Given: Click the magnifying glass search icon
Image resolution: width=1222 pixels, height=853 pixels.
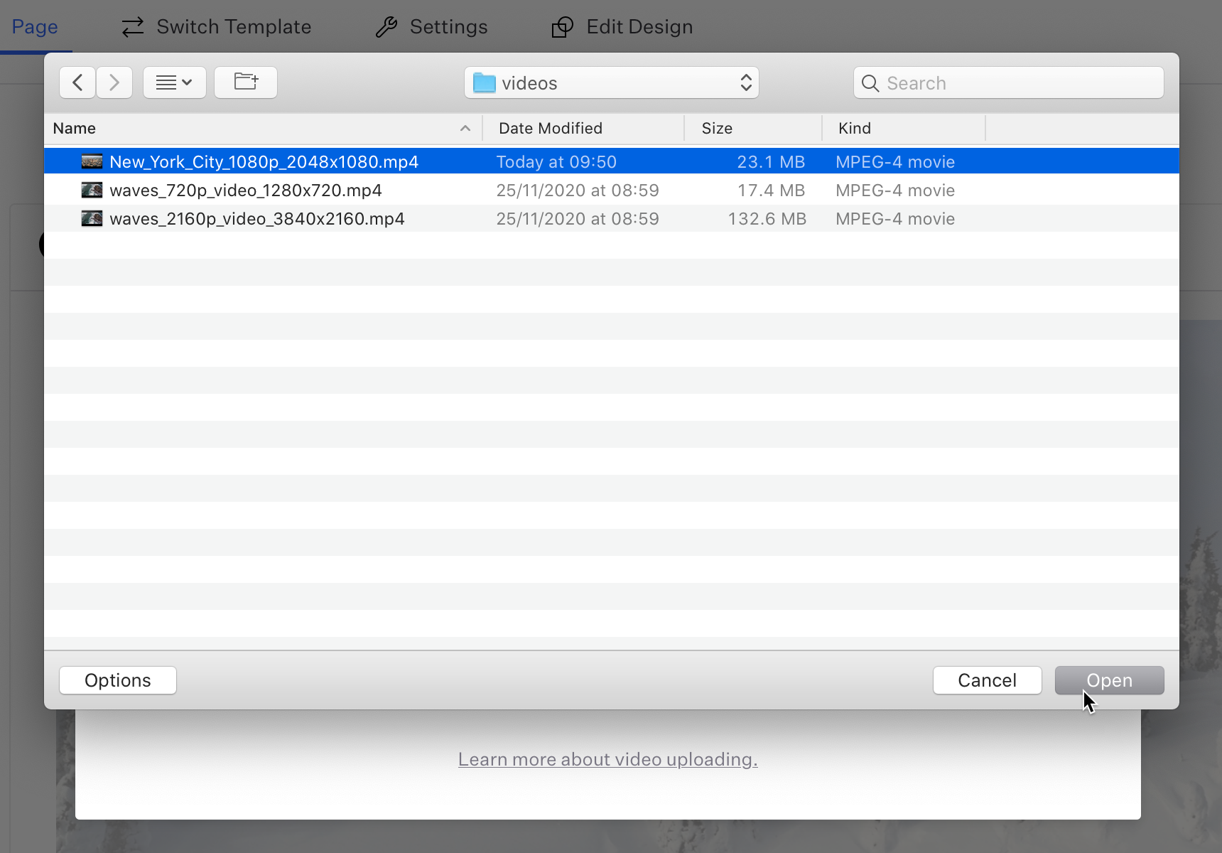Looking at the screenshot, I should point(870,83).
